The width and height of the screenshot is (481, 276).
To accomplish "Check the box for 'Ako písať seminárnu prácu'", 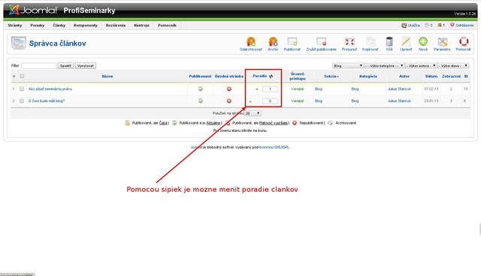I will click(22, 89).
